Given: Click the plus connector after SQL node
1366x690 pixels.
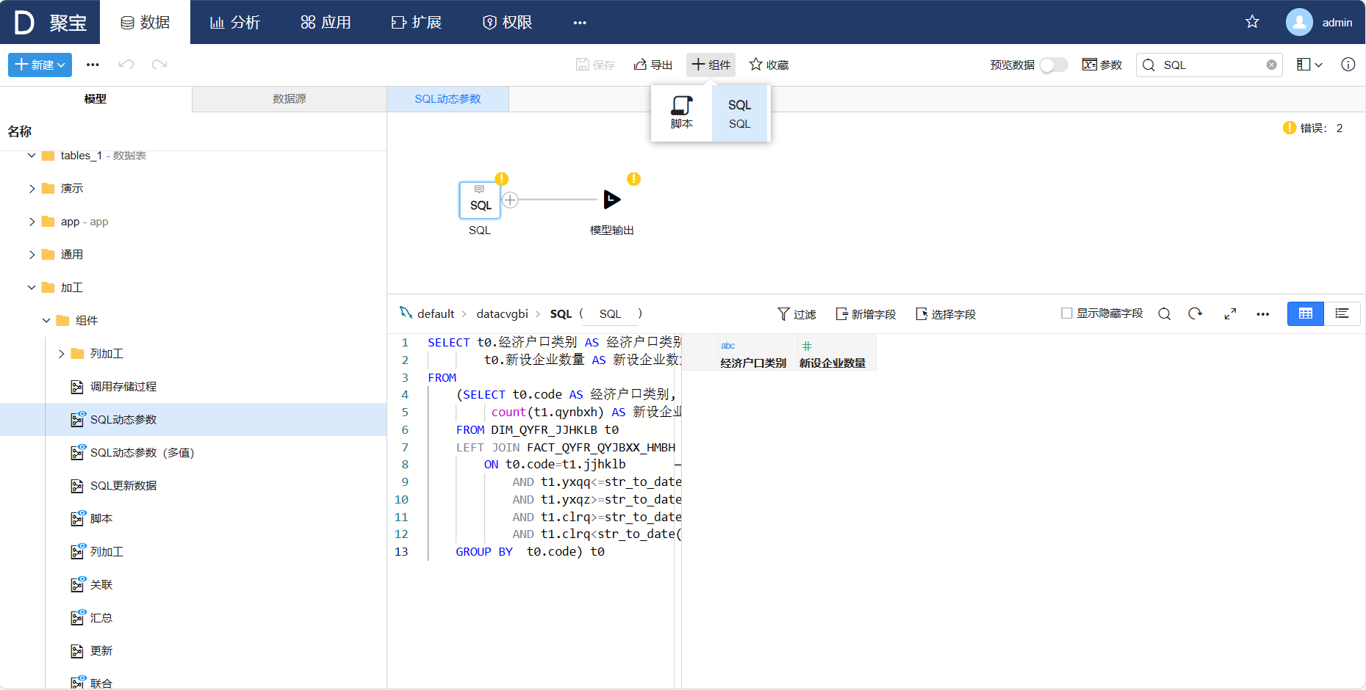Looking at the screenshot, I should point(511,200).
